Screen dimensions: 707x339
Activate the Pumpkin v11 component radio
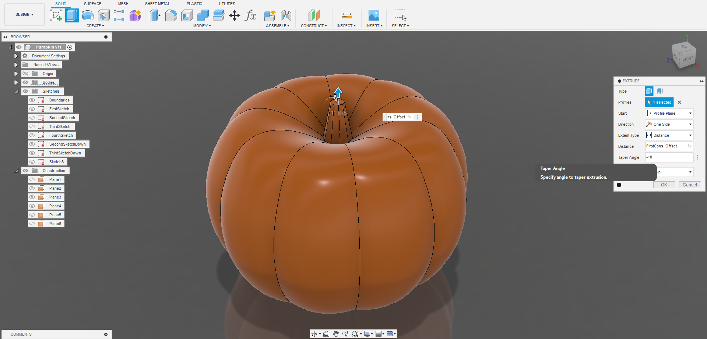pyautogui.click(x=70, y=47)
